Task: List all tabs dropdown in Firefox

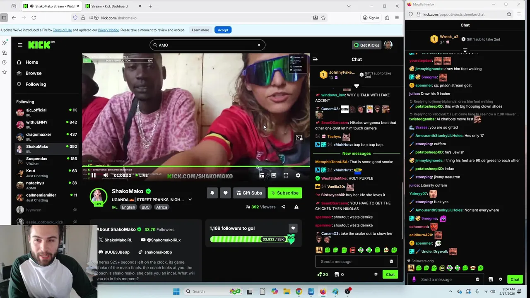Action: pos(349,6)
